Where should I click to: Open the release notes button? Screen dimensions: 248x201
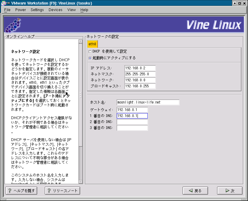point(62,190)
